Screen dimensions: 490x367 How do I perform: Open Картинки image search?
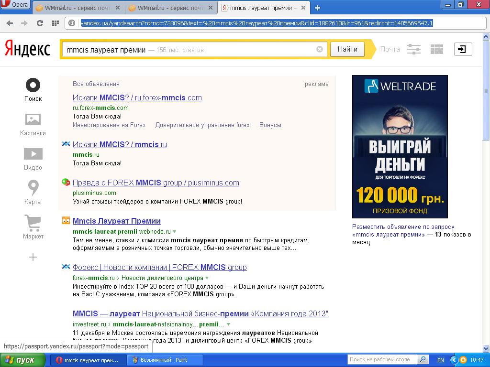(x=33, y=125)
